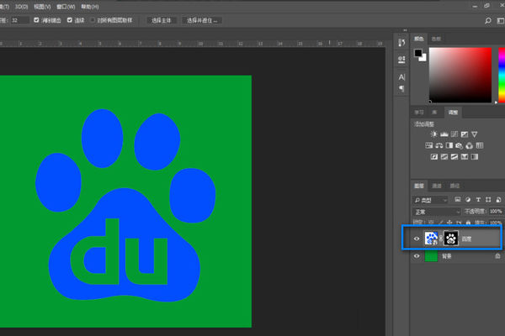505x336 pixels.
Task: Switch to the 通道 channels tab
Action: [436, 186]
